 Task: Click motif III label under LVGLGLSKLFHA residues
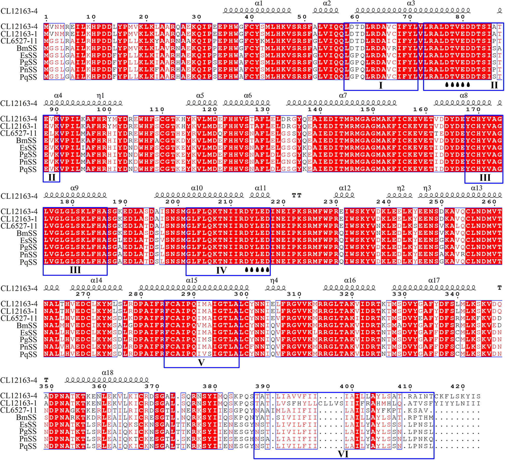coord(75,270)
